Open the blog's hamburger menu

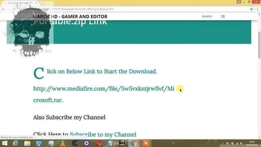pyautogui.click(x=223, y=16)
